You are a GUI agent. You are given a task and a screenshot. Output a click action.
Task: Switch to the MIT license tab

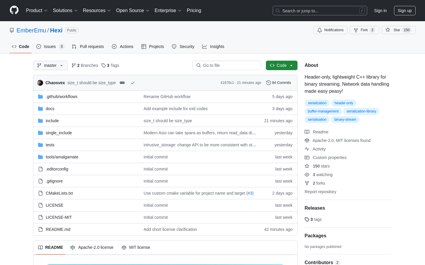[136, 247]
